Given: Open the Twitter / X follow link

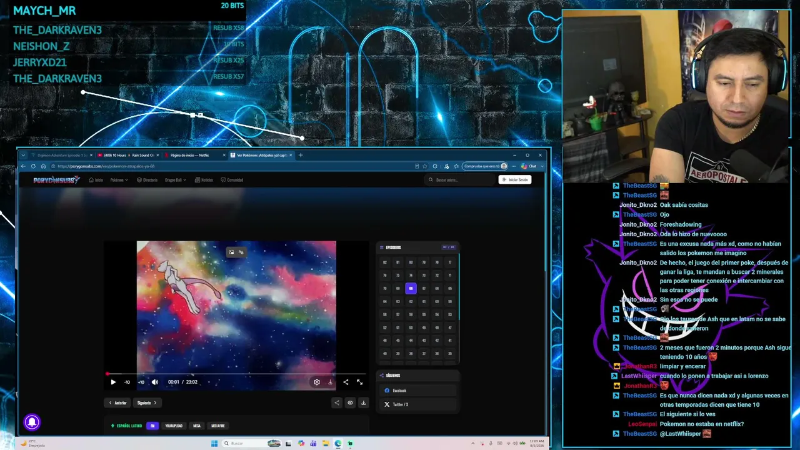Looking at the screenshot, I should [417, 404].
